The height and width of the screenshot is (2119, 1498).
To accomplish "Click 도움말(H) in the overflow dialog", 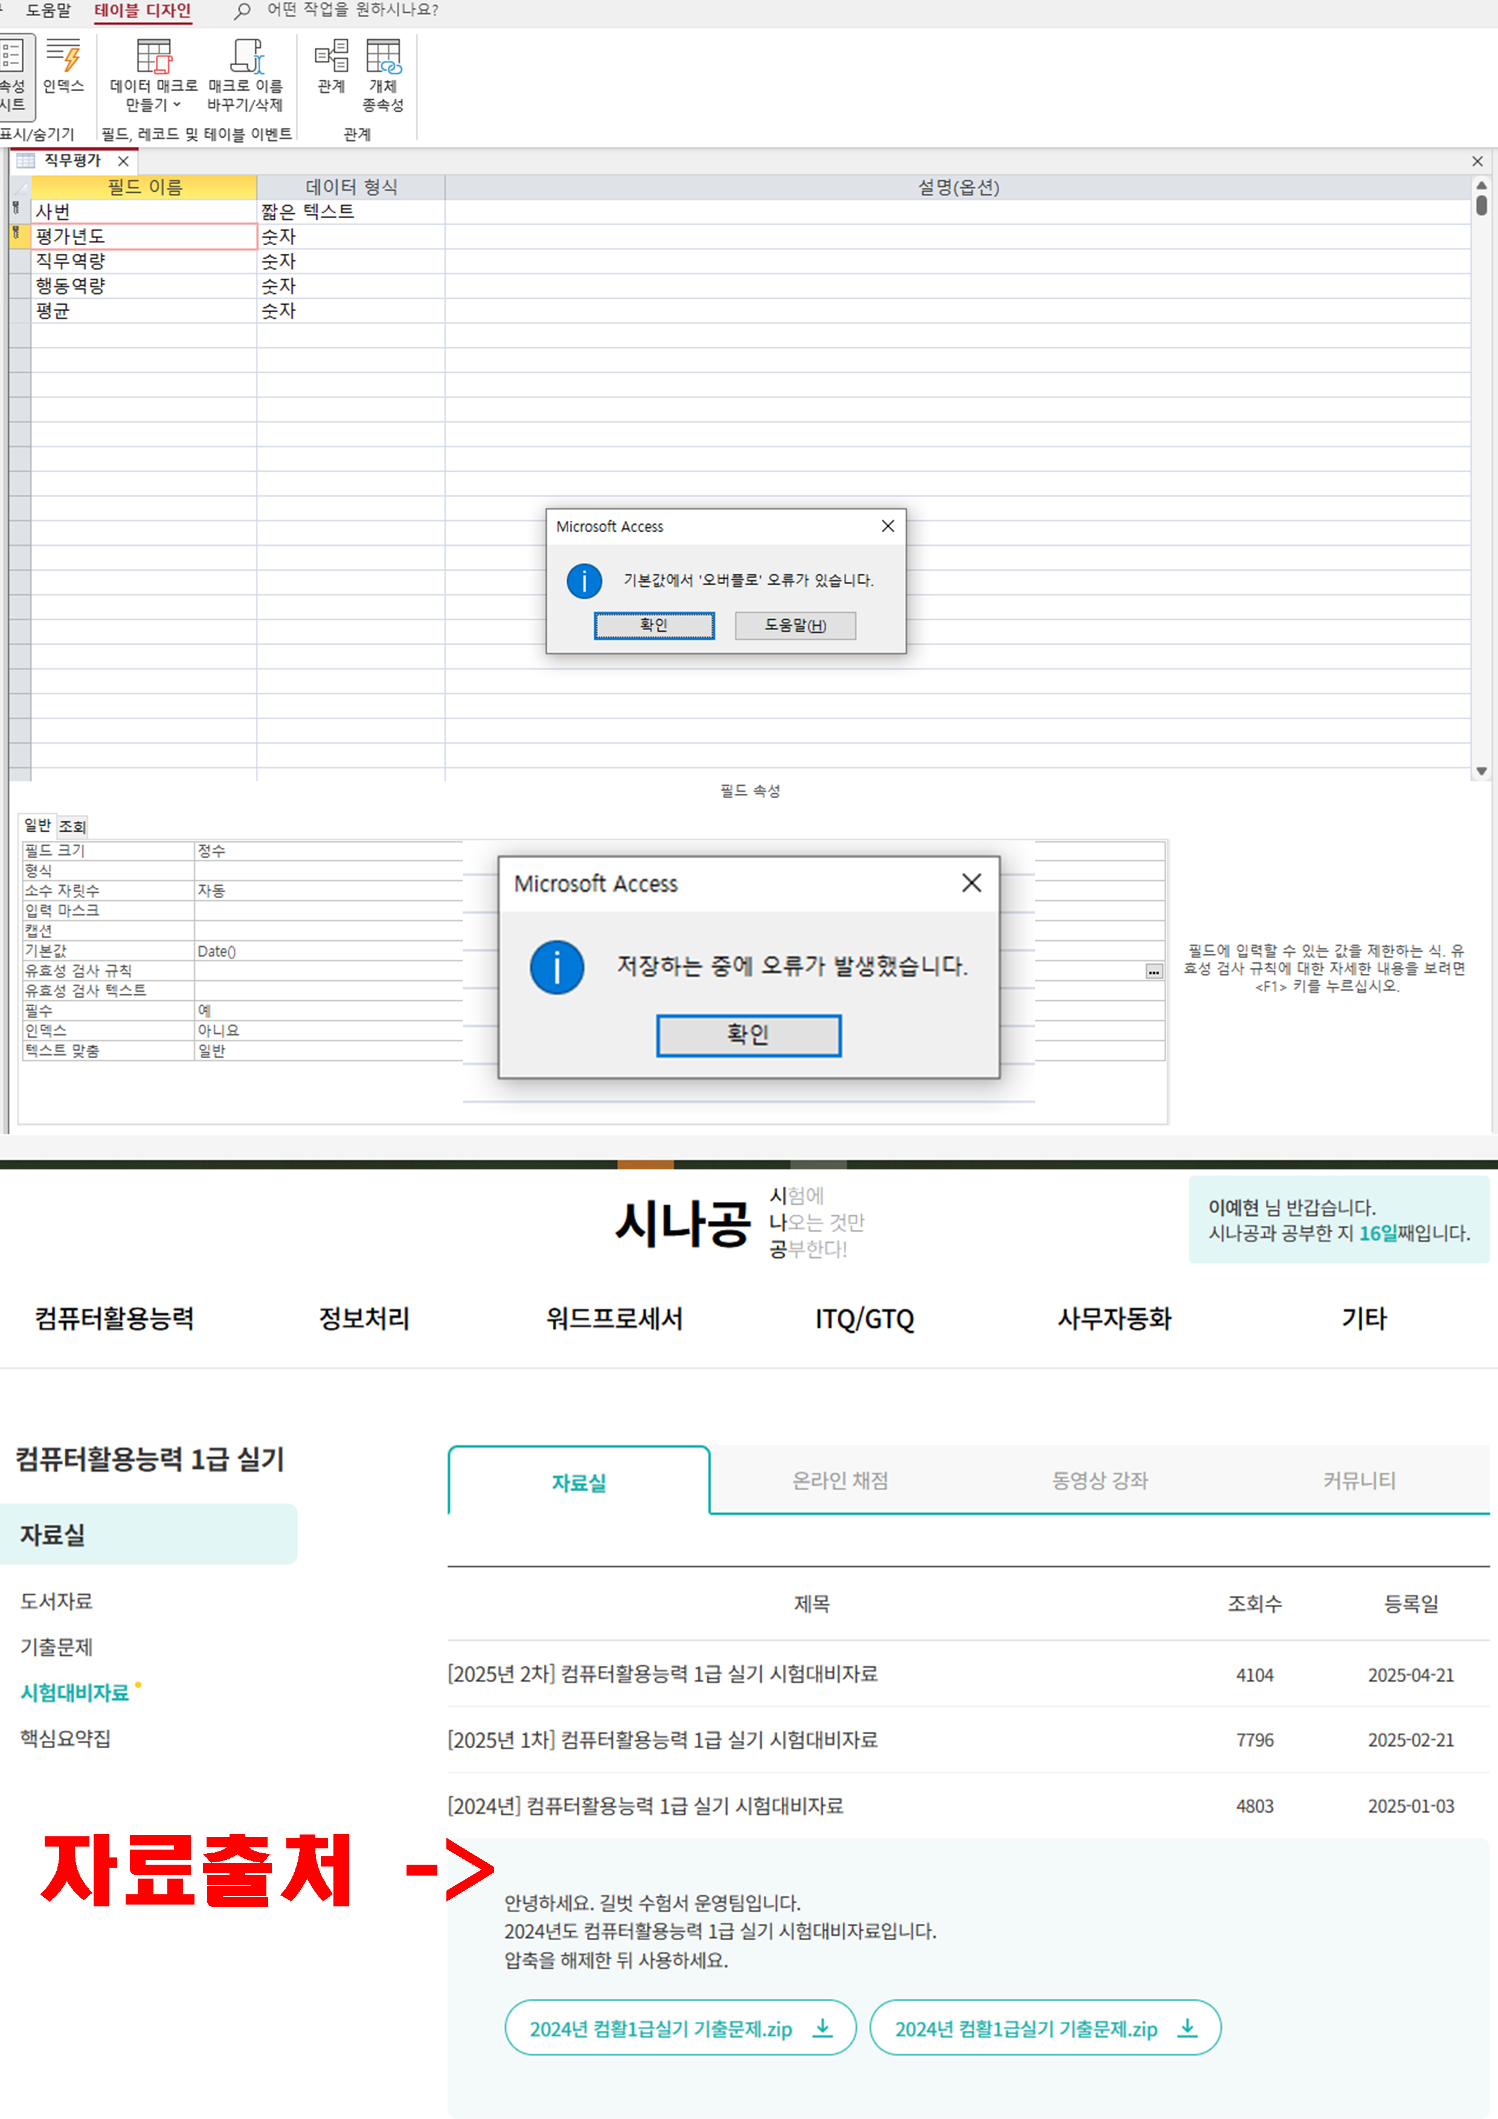I will (795, 625).
